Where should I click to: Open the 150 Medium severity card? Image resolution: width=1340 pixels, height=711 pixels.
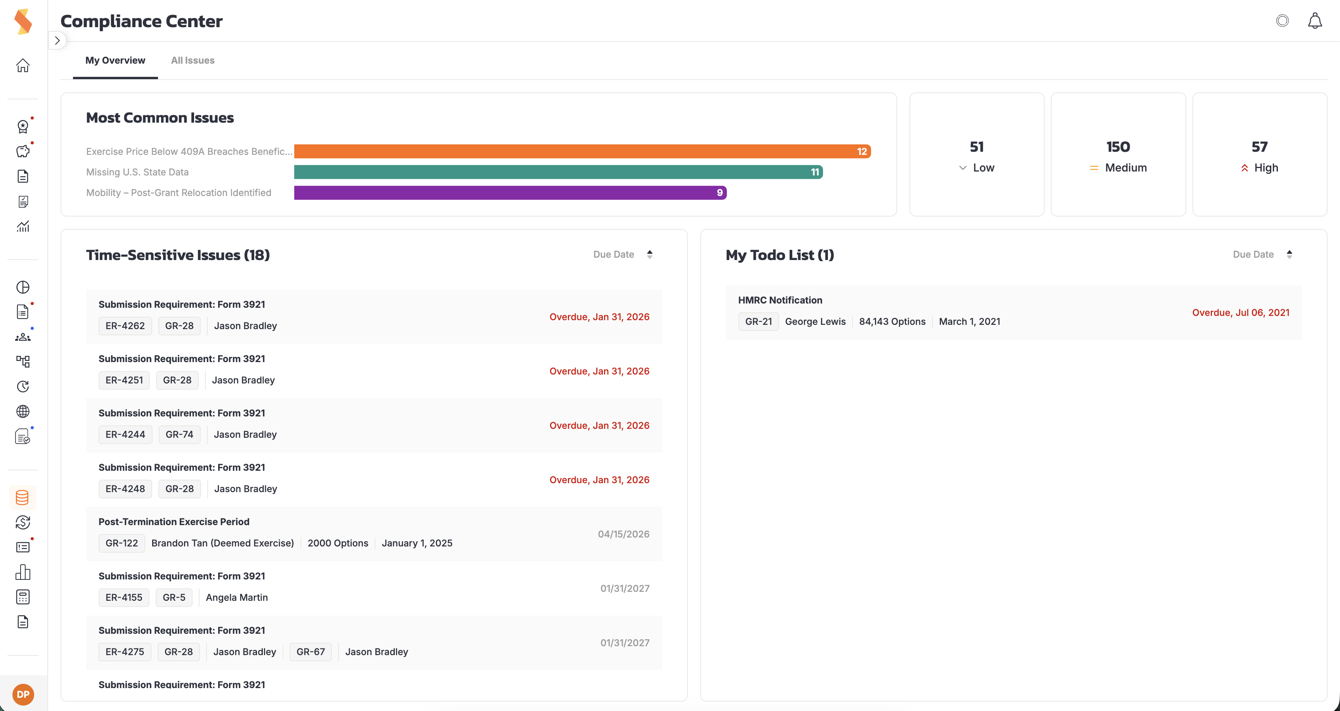(1118, 154)
